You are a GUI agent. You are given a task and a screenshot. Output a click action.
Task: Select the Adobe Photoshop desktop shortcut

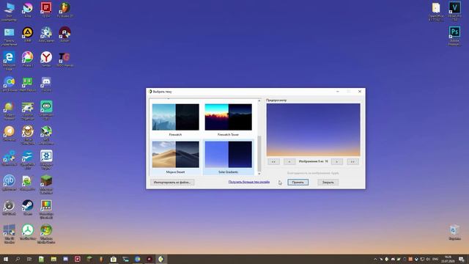(x=454, y=36)
